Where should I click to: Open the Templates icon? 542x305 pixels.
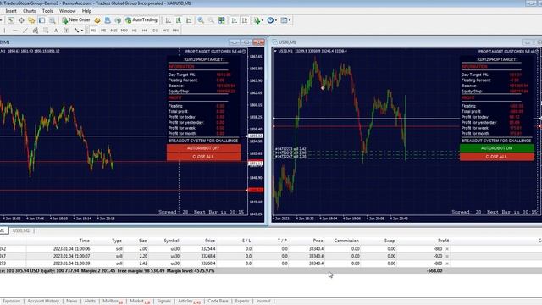coord(284,20)
